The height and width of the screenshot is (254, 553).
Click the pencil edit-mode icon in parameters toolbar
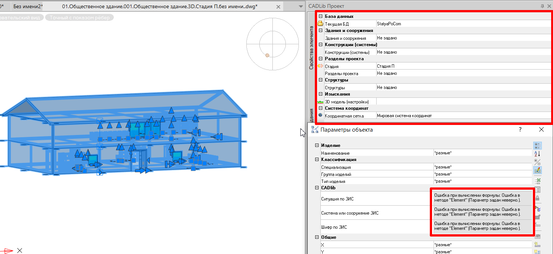537,170
